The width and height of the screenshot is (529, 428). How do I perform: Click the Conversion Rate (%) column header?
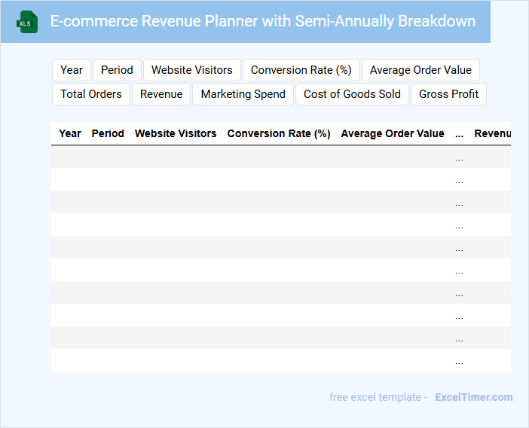(279, 133)
